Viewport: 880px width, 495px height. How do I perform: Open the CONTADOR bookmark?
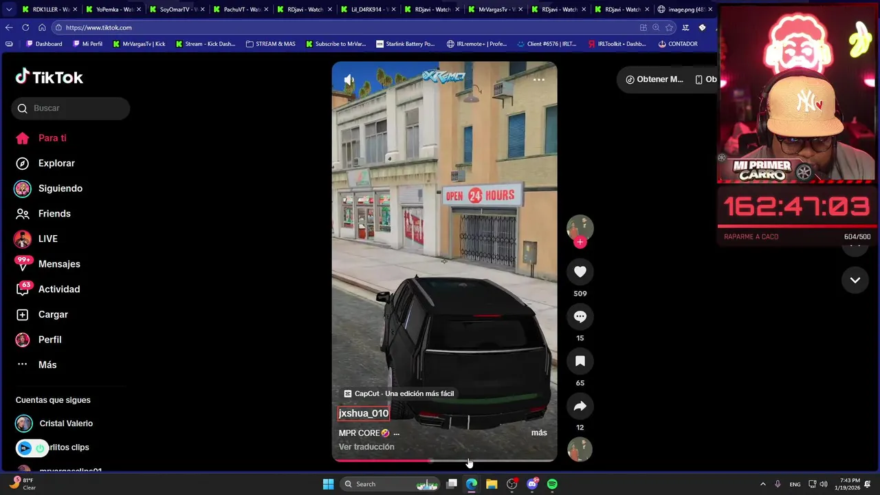tap(677, 44)
